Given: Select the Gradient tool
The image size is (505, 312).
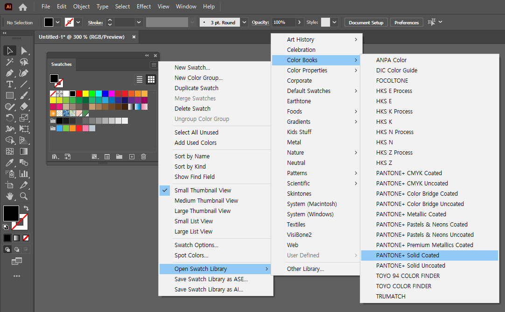Looking at the screenshot, I should [x=24, y=151].
